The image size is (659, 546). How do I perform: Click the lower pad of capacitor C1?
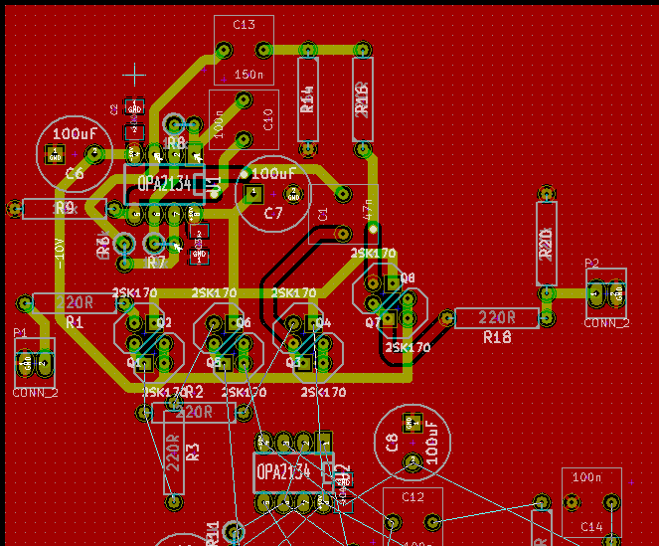(x=343, y=234)
